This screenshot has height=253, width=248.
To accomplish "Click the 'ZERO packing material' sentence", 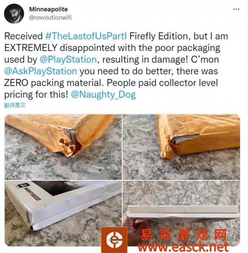I will coord(54,83).
